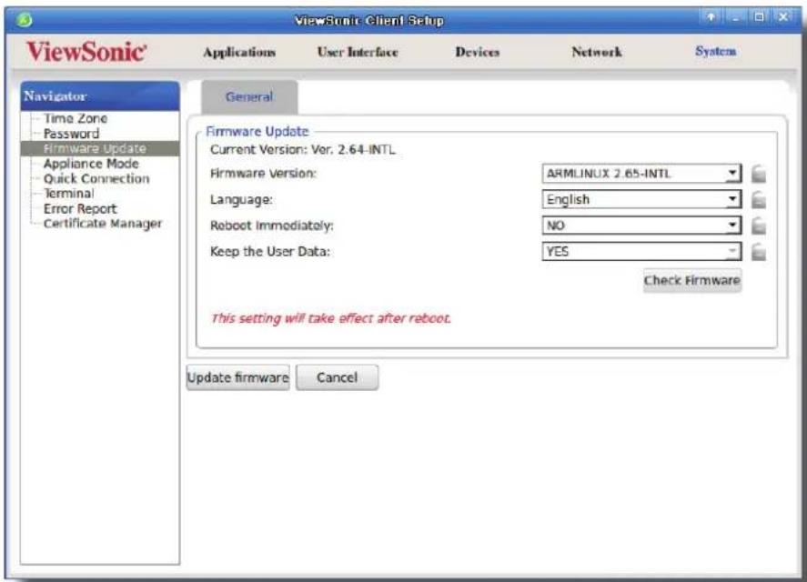Select Firmware Update in Navigator
This screenshot has width=807, height=582.
(100, 149)
